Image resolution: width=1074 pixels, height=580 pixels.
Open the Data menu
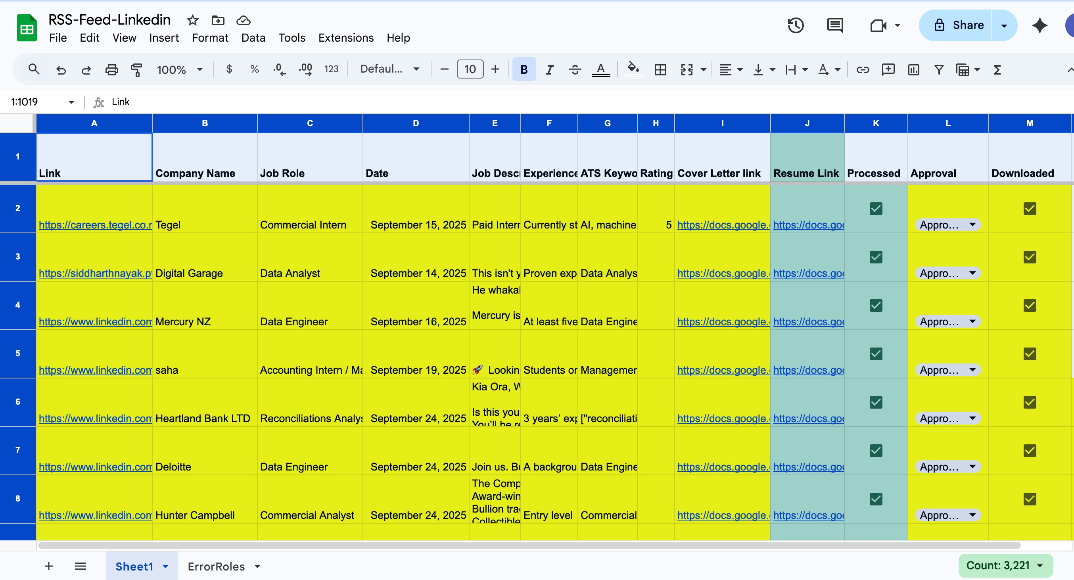pos(253,38)
